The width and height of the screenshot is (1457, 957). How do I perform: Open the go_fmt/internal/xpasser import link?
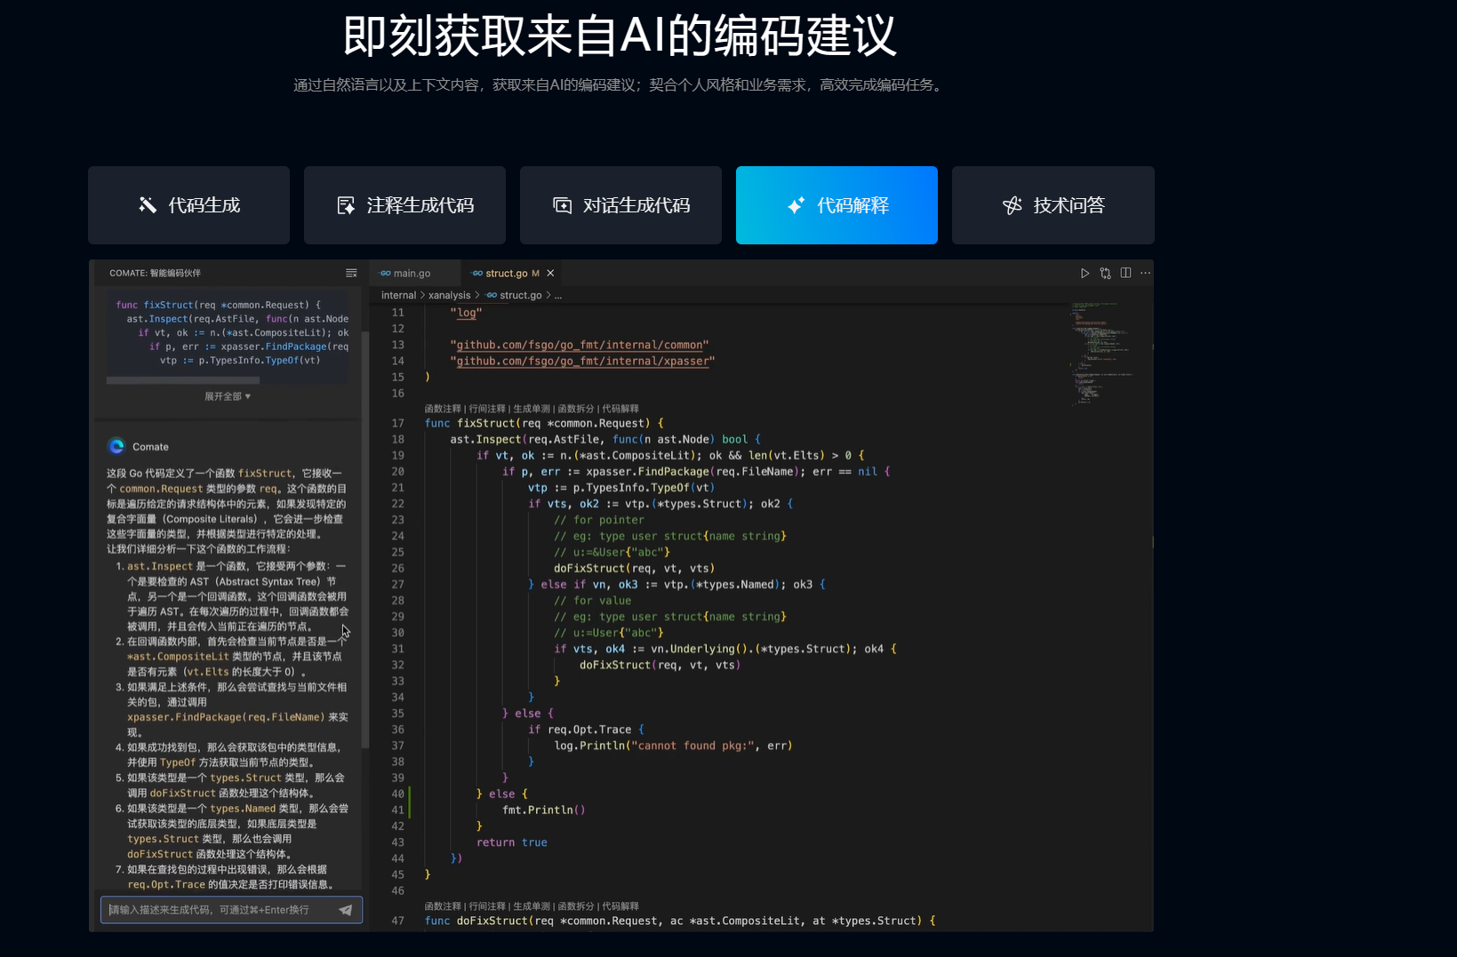pos(582,361)
